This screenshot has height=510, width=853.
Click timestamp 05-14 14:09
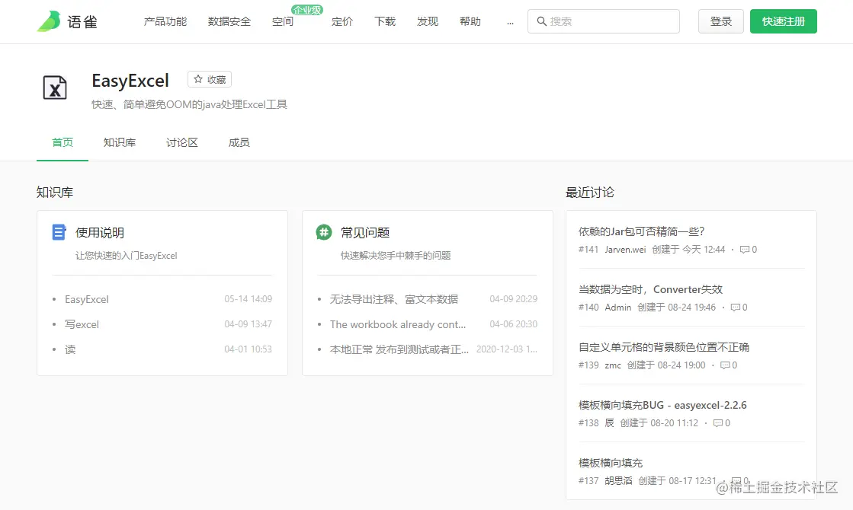pyautogui.click(x=248, y=299)
